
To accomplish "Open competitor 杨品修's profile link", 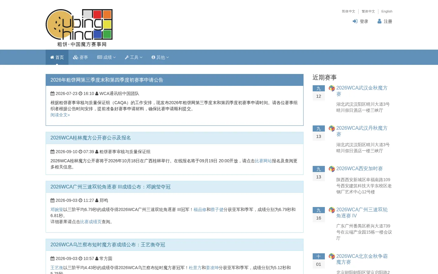I will point(200,209).
